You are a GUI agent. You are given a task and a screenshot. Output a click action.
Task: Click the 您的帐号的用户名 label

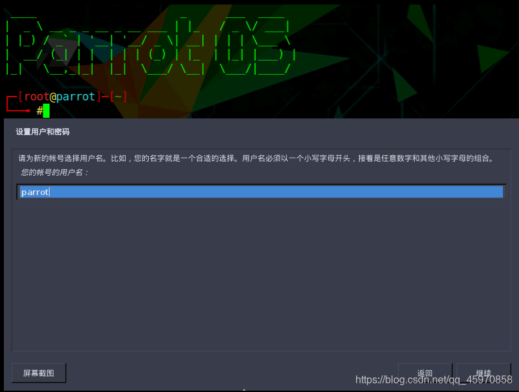click(55, 173)
